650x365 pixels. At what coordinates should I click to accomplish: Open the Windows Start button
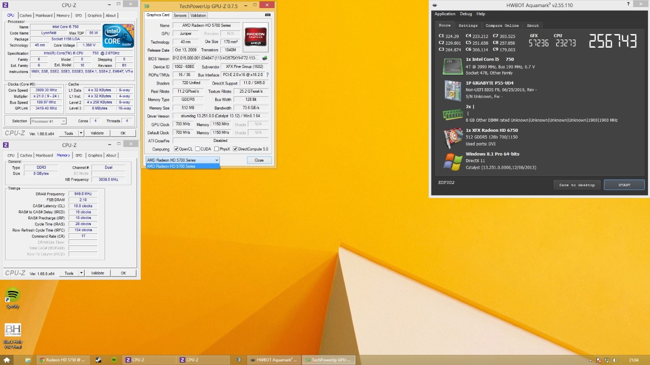(x=7, y=360)
